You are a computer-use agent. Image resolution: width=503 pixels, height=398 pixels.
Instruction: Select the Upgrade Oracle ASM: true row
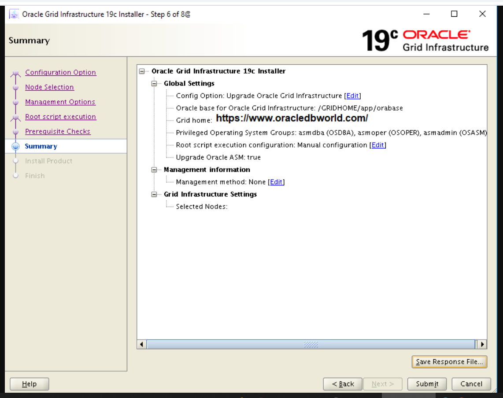(x=218, y=158)
